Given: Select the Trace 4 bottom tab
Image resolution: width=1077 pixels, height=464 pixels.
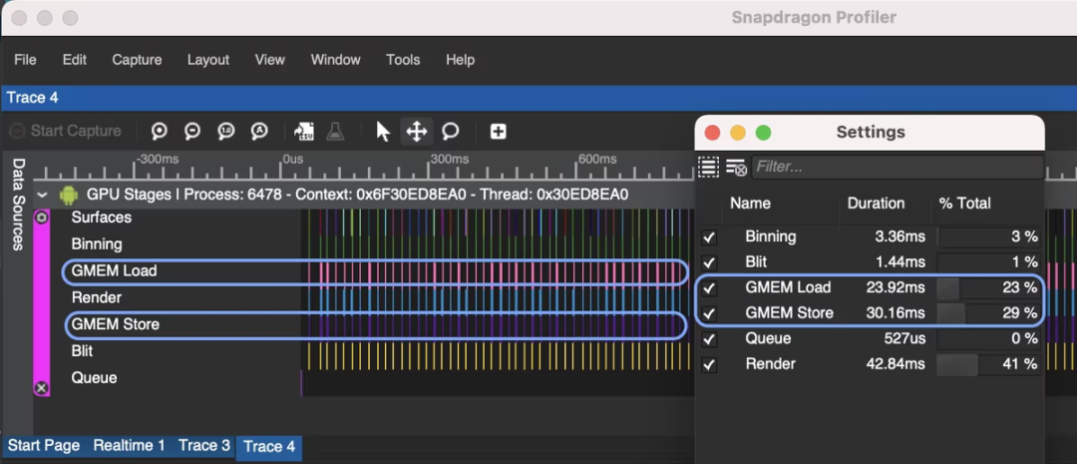Looking at the screenshot, I should click(x=269, y=447).
